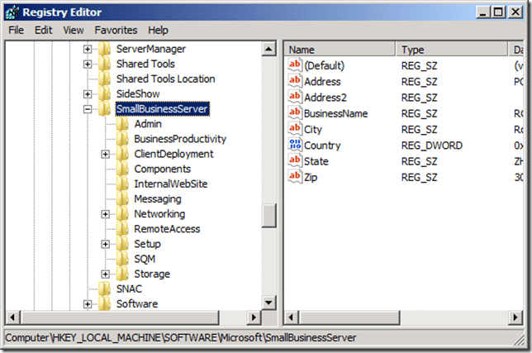Click the REG_DWORD type cell
This screenshot has height=353, width=532.
click(x=431, y=145)
